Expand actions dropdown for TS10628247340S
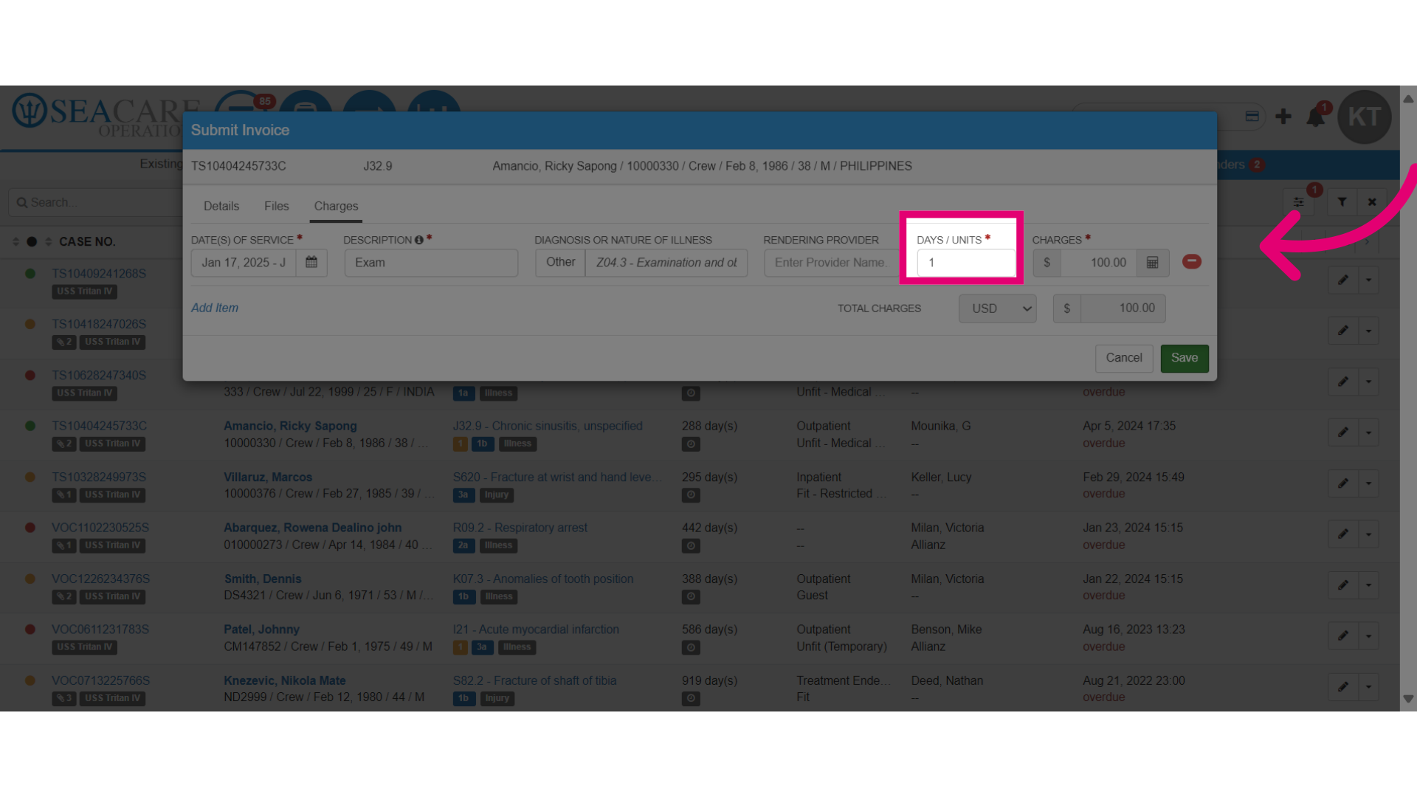 (1368, 382)
